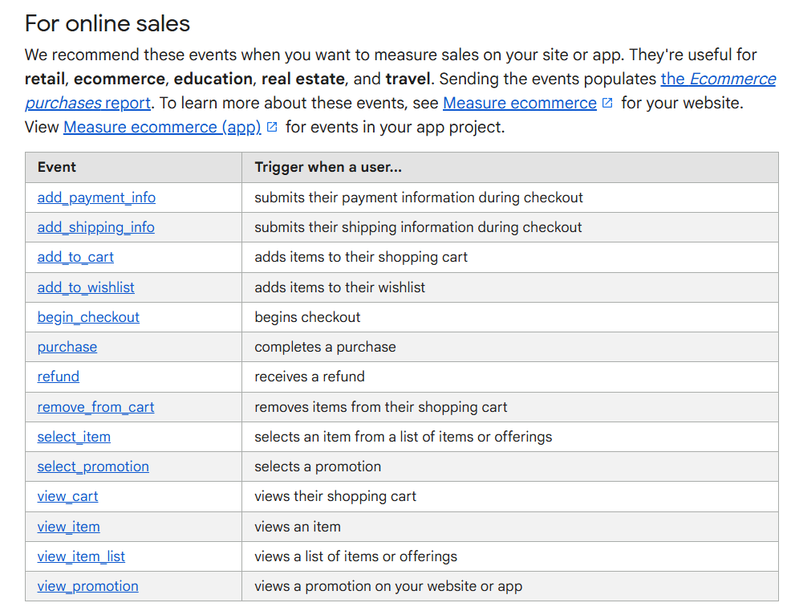
Task: Follow the begin_checkout event link
Action: tap(88, 317)
